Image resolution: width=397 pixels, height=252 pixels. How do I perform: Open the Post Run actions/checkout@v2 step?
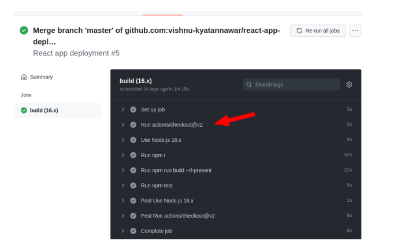pos(177,216)
